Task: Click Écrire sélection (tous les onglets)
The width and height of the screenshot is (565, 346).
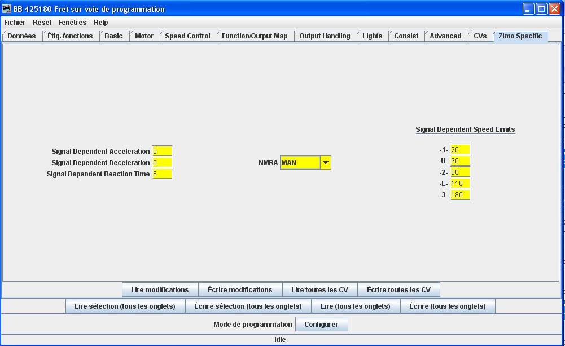Action: click(248, 306)
